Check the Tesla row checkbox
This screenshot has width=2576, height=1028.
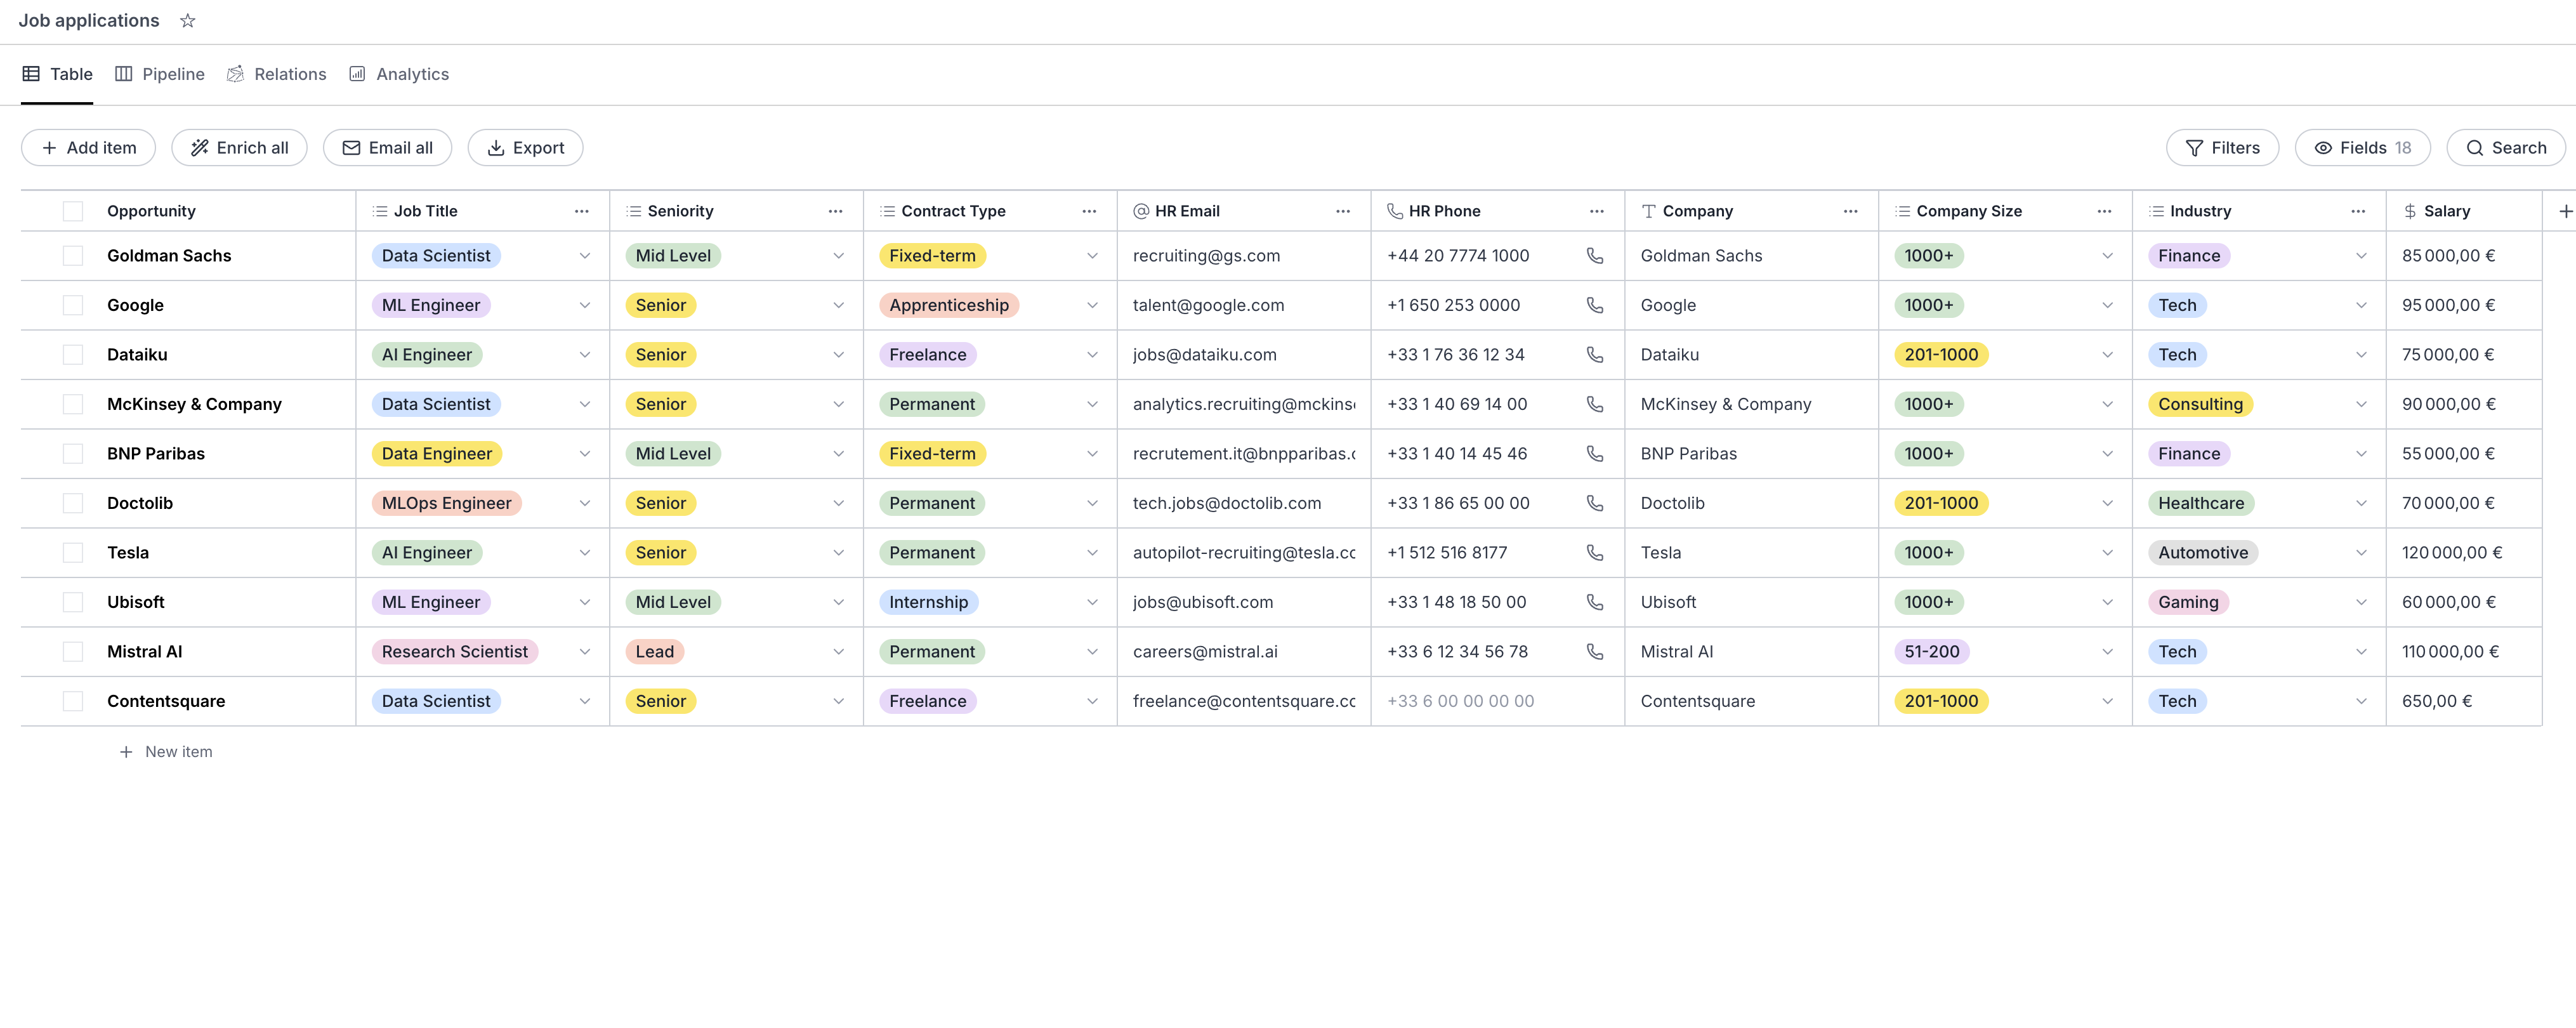[x=73, y=553]
